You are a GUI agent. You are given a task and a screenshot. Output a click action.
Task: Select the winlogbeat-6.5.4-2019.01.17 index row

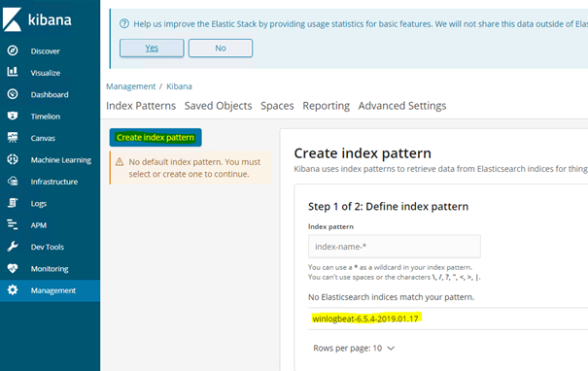(448, 319)
